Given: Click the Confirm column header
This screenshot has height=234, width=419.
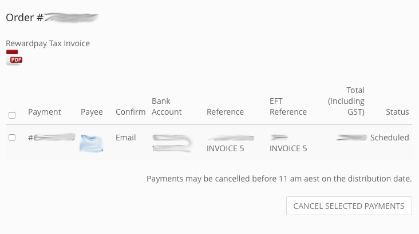Looking at the screenshot, I should [x=131, y=112].
